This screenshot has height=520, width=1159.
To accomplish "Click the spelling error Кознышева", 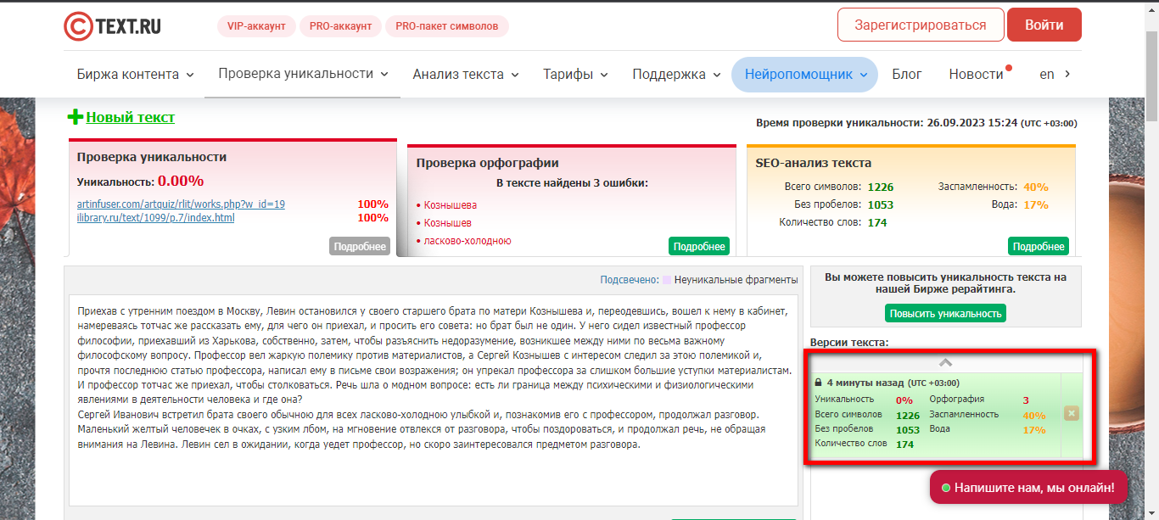I will pyautogui.click(x=450, y=204).
